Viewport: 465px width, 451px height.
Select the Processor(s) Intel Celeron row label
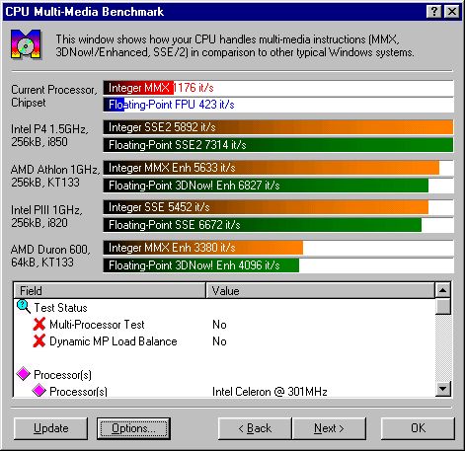coord(78,391)
